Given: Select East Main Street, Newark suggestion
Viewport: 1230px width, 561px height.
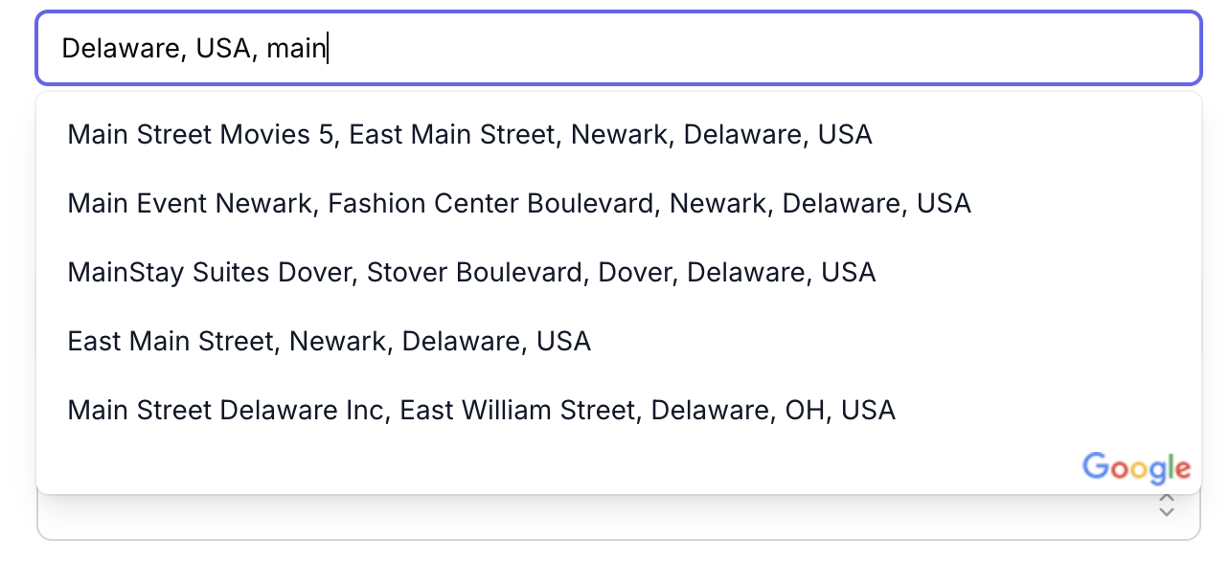Looking at the screenshot, I should tap(329, 341).
